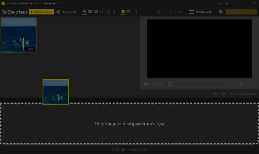Select library video thumbnail 00:47
The image size is (259, 154).
(19, 35)
